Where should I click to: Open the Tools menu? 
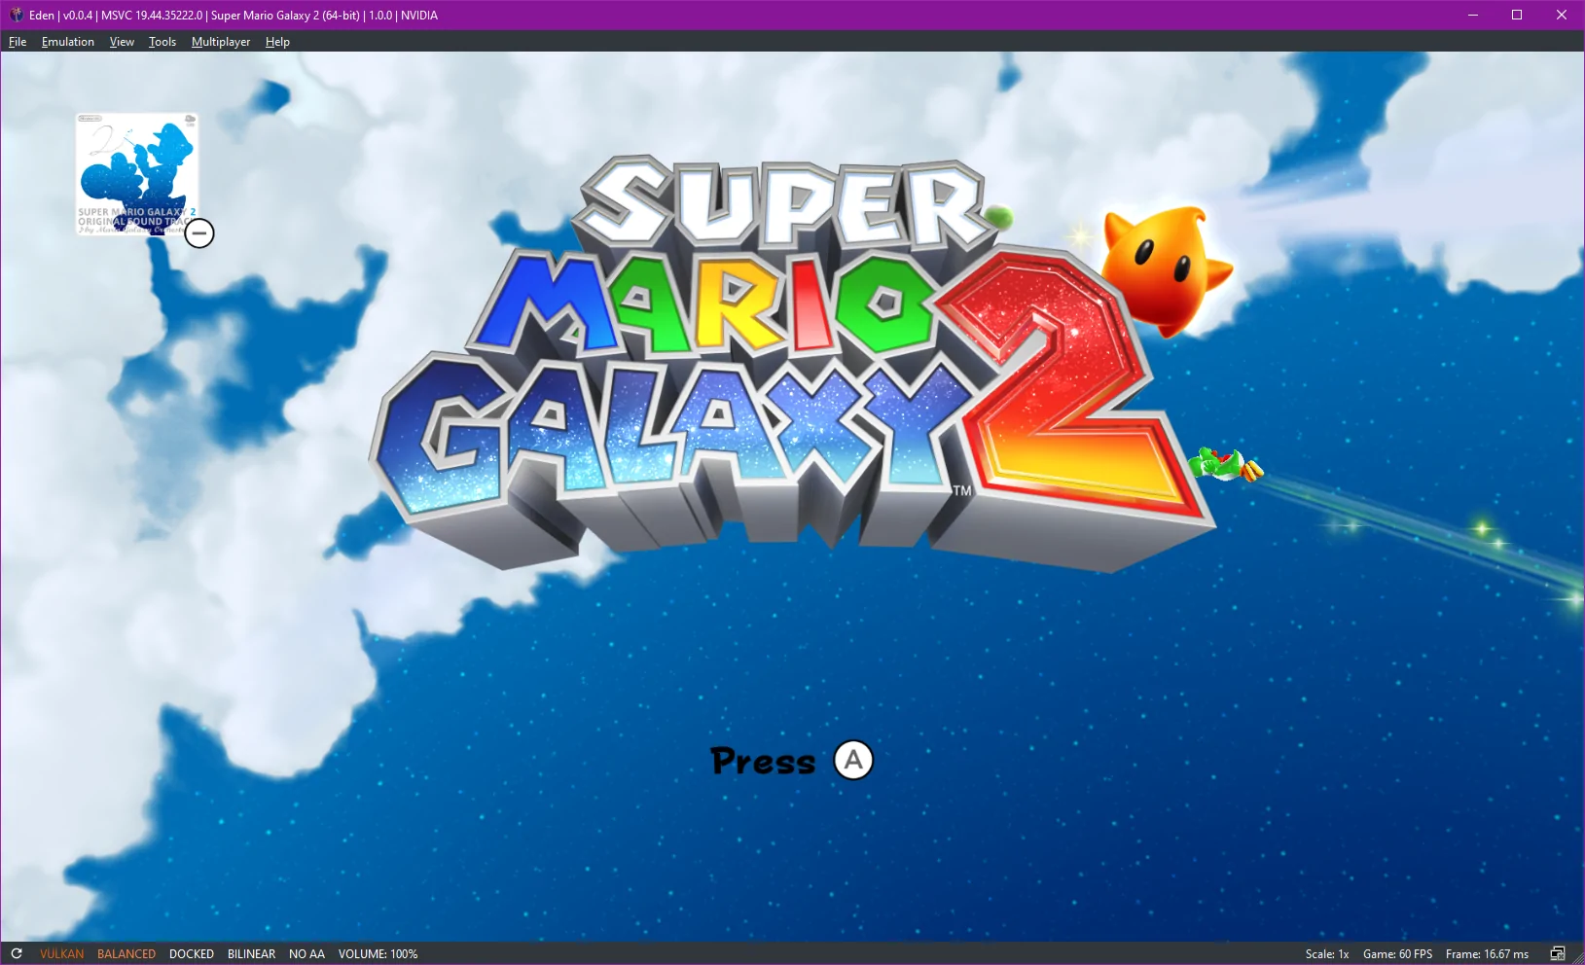[x=162, y=42]
